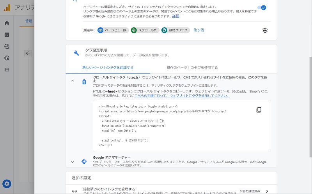
Task: Click the Google Analytics logo
Action: click(7, 8)
